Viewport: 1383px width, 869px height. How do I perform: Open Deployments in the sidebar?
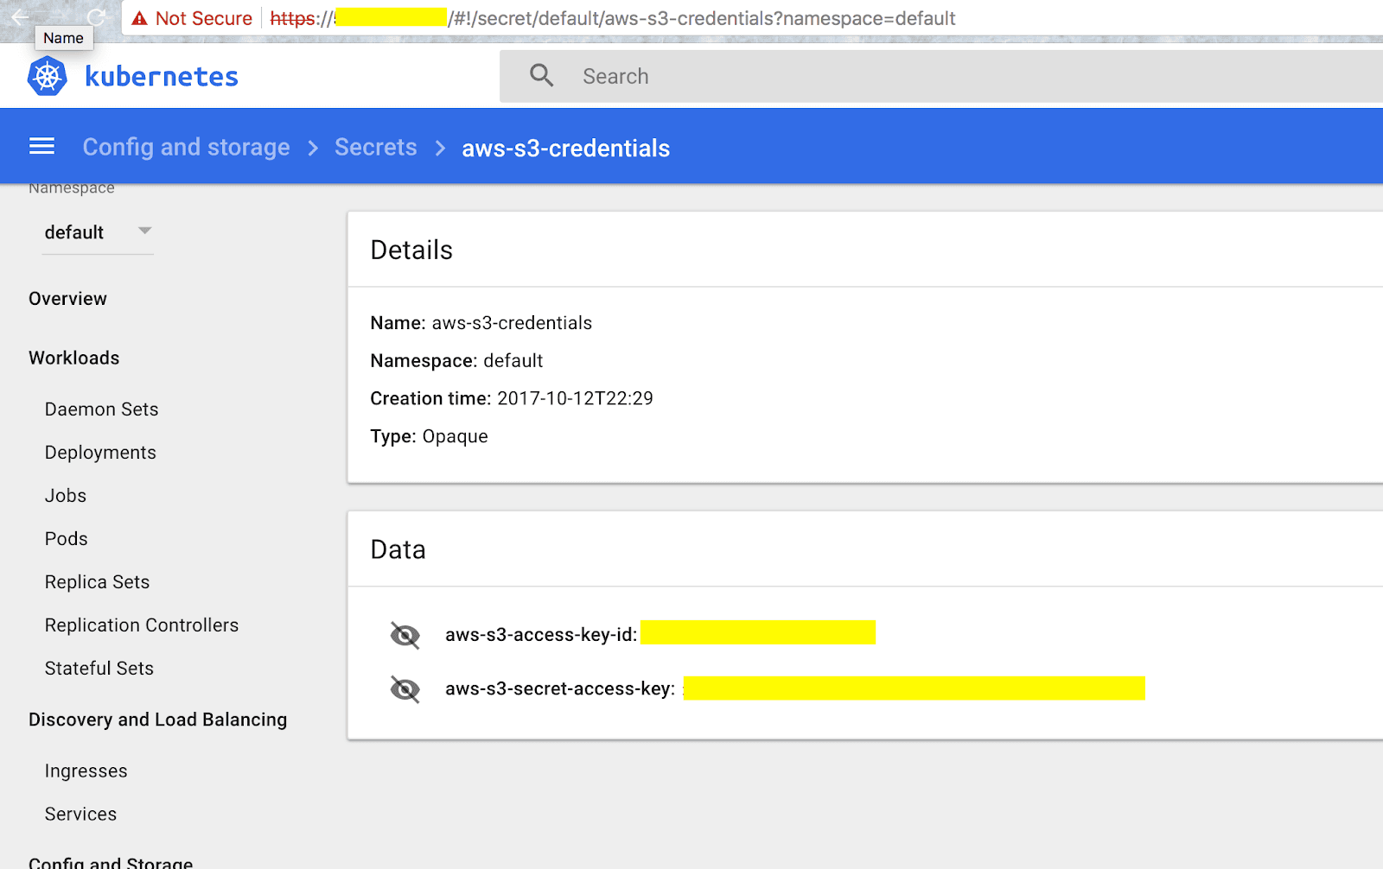click(100, 452)
